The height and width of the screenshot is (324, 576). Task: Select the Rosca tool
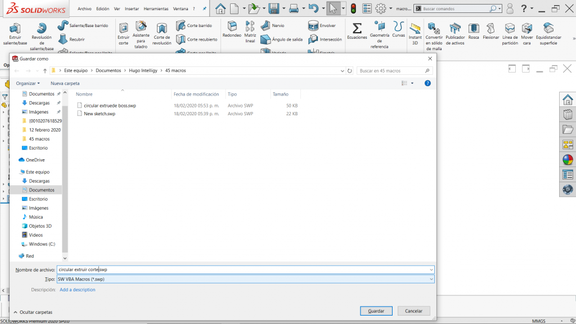[474, 31]
